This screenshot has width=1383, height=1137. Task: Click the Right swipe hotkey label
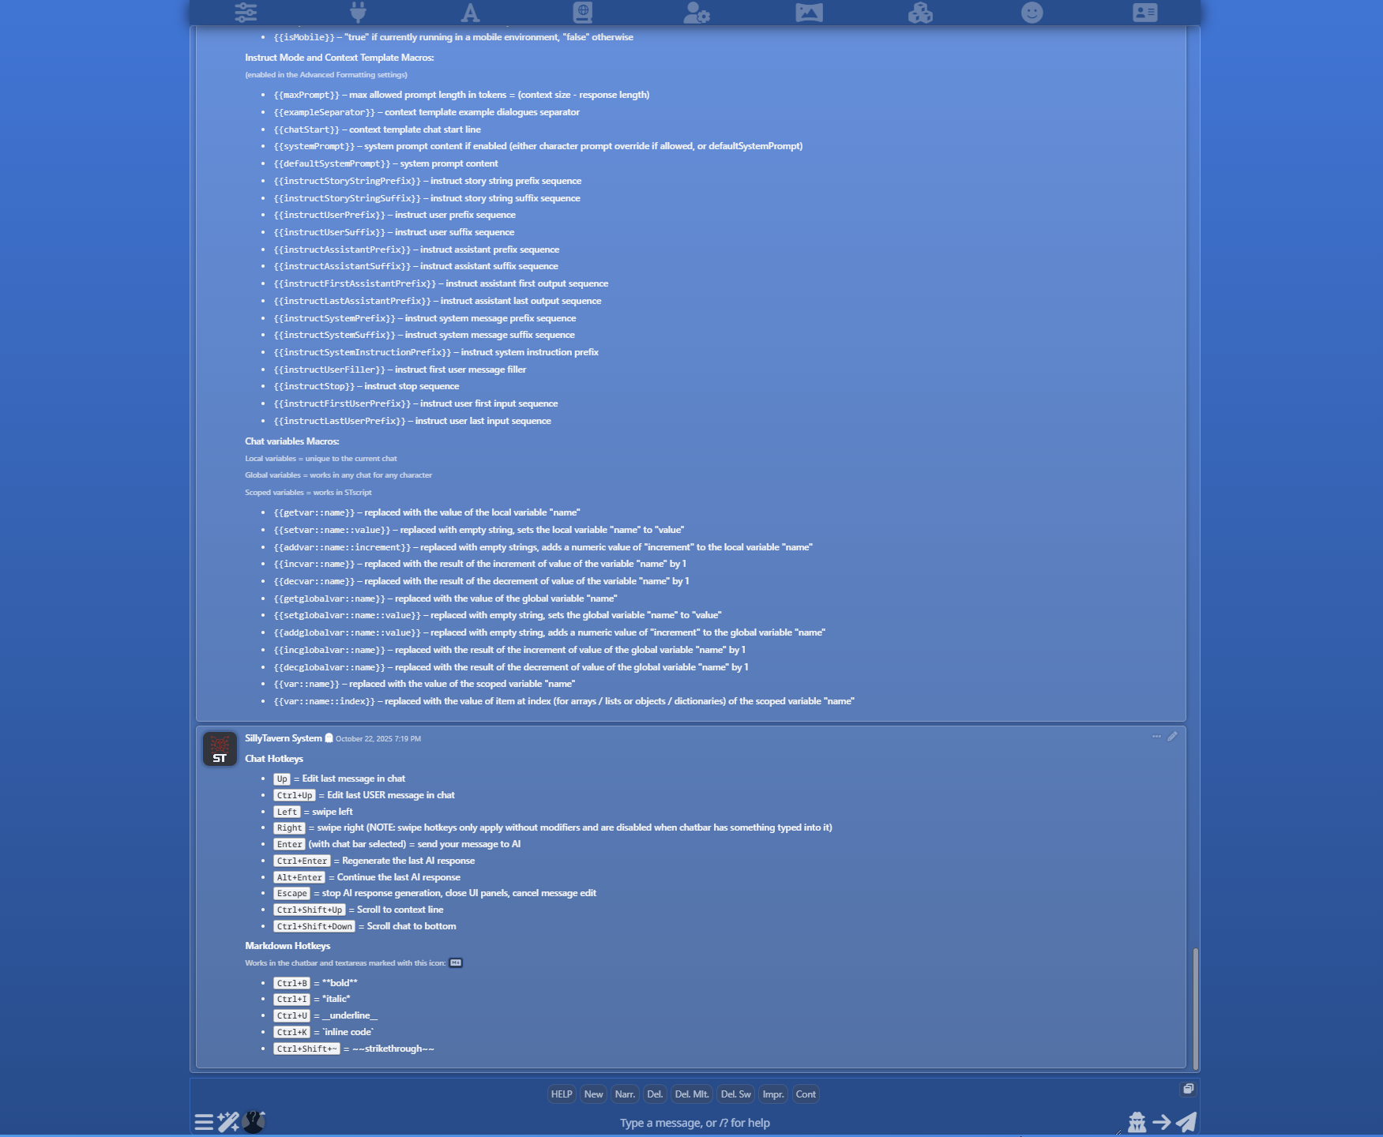pyautogui.click(x=289, y=828)
